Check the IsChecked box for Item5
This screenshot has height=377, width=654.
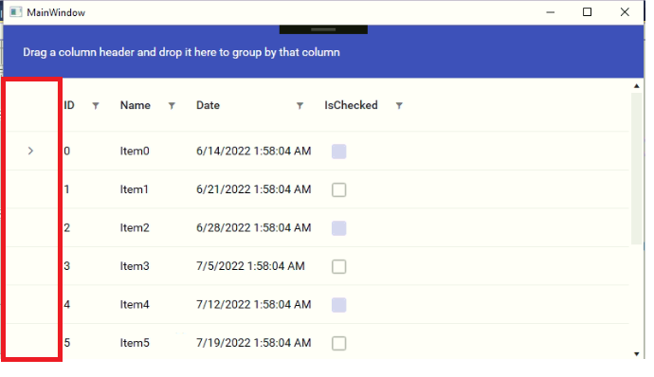pos(338,343)
